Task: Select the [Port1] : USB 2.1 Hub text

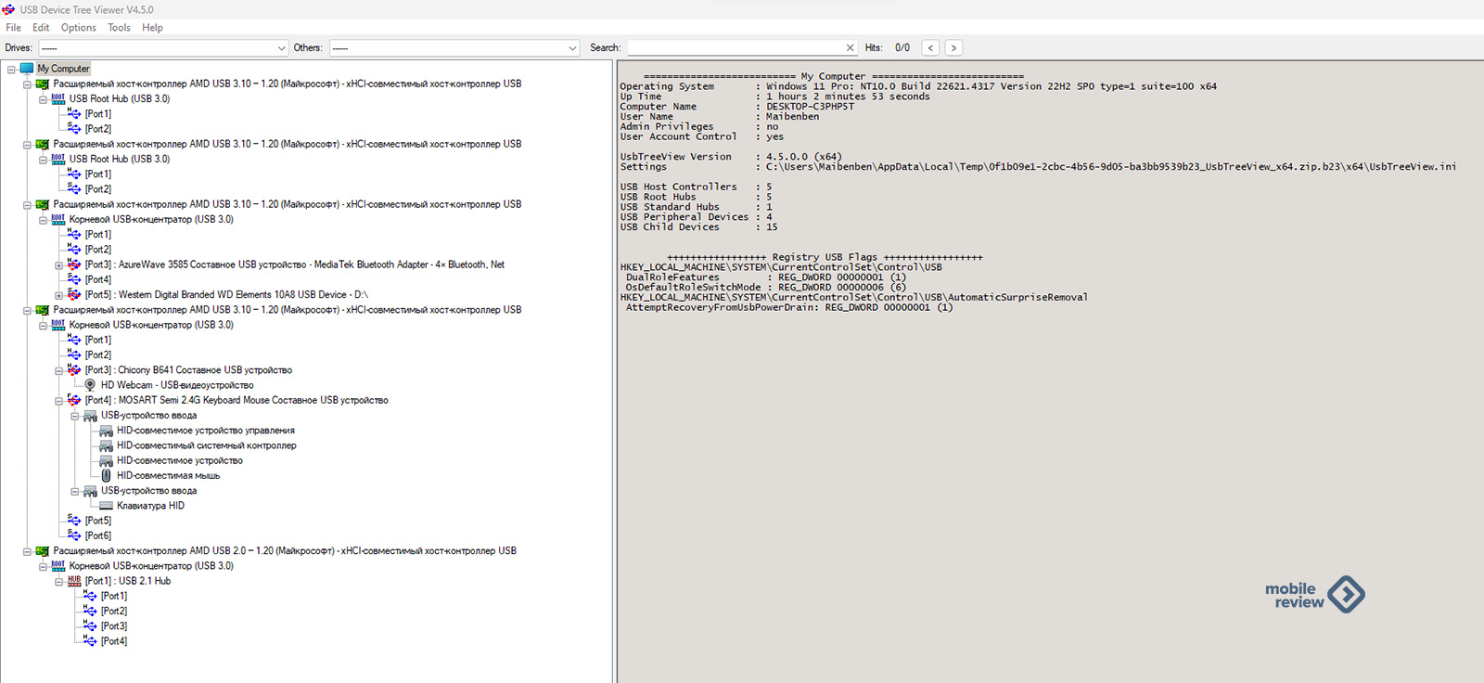Action: pyautogui.click(x=128, y=581)
